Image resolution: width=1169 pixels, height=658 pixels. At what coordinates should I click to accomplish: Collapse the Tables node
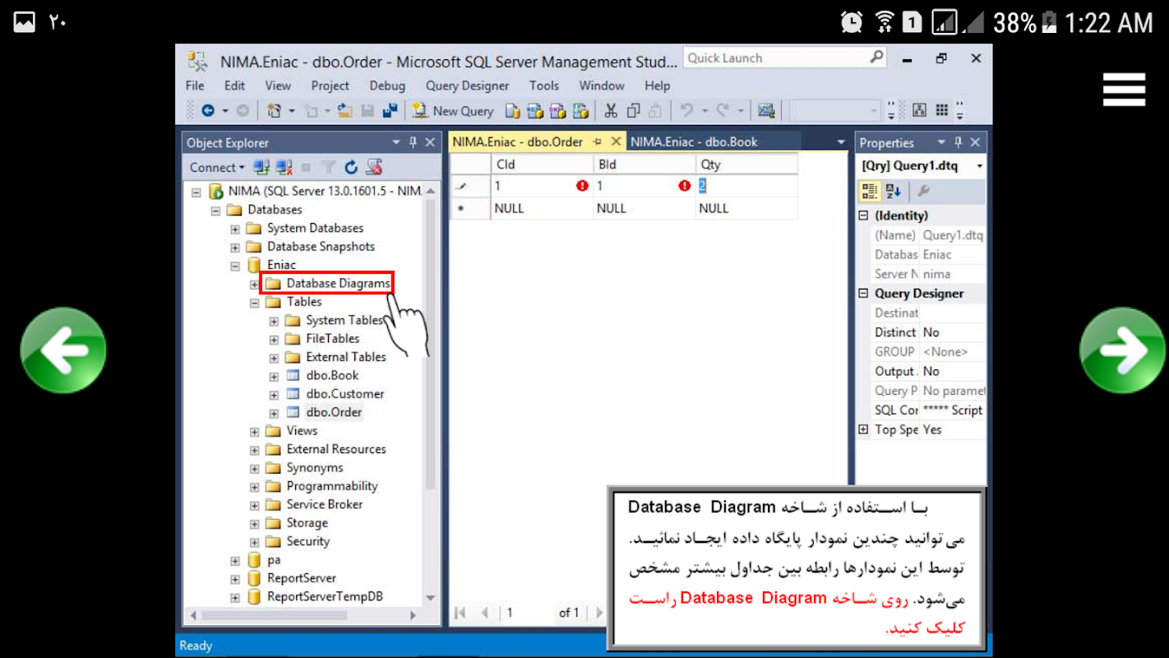pos(254,302)
